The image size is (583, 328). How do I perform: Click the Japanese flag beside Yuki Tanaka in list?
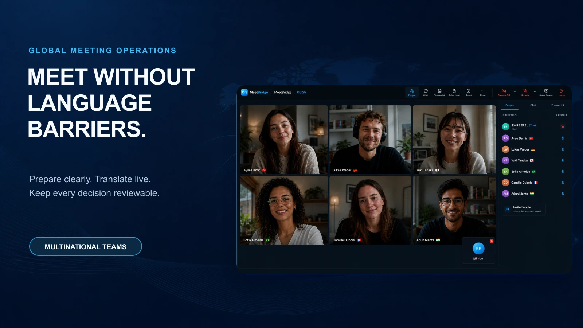(x=532, y=160)
